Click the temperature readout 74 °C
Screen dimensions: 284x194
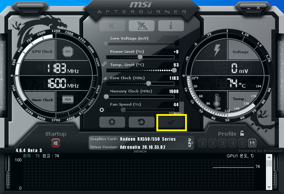236,83
